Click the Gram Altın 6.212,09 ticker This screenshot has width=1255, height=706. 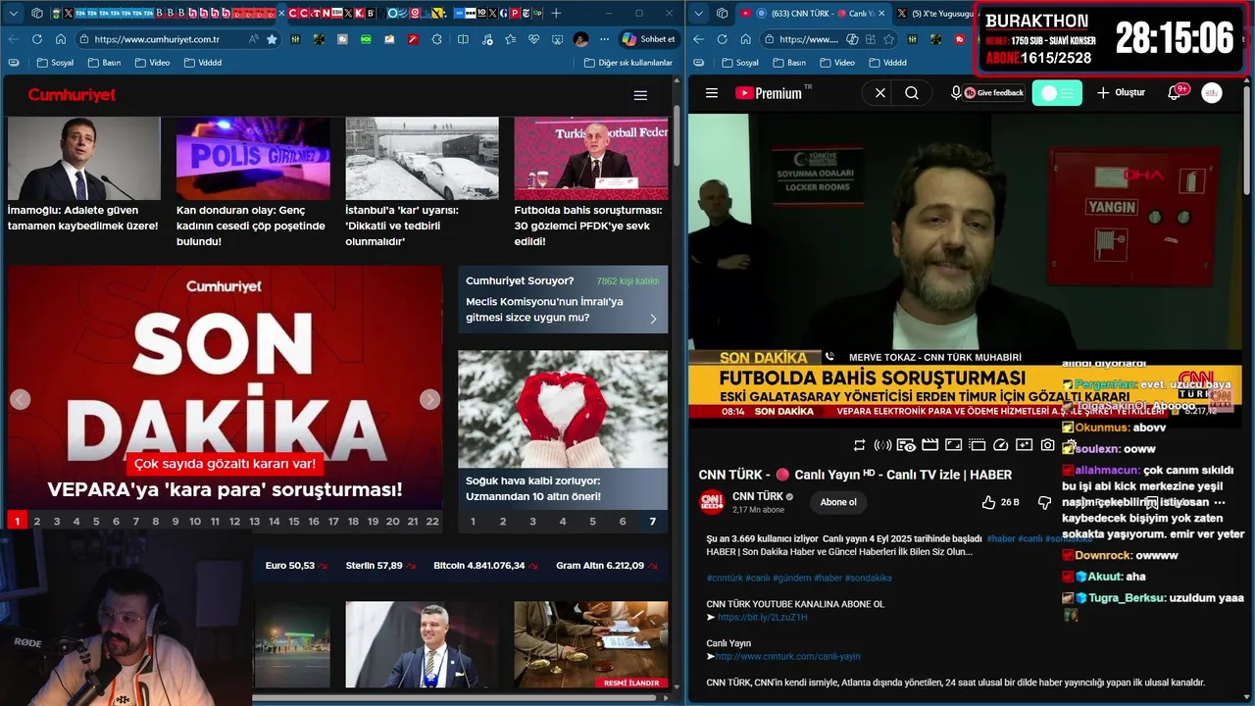point(606,566)
